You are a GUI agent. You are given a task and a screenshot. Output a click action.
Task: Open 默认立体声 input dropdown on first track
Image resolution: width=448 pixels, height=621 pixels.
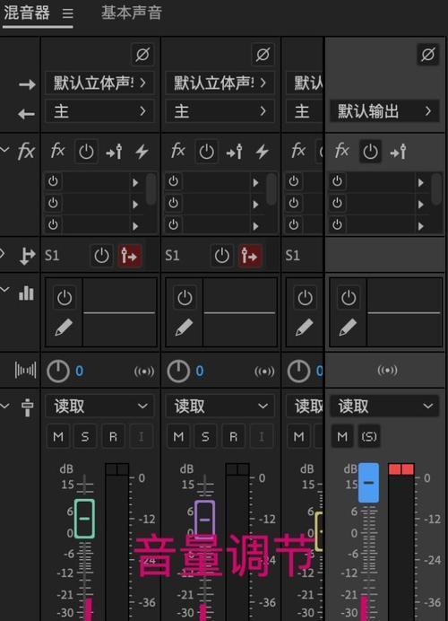99,83
